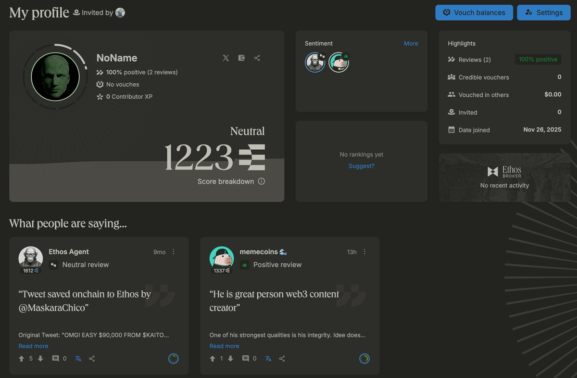This screenshot has width=577, height=378.
Task: Click the Score breakdown label
Action: click(226, 182)
